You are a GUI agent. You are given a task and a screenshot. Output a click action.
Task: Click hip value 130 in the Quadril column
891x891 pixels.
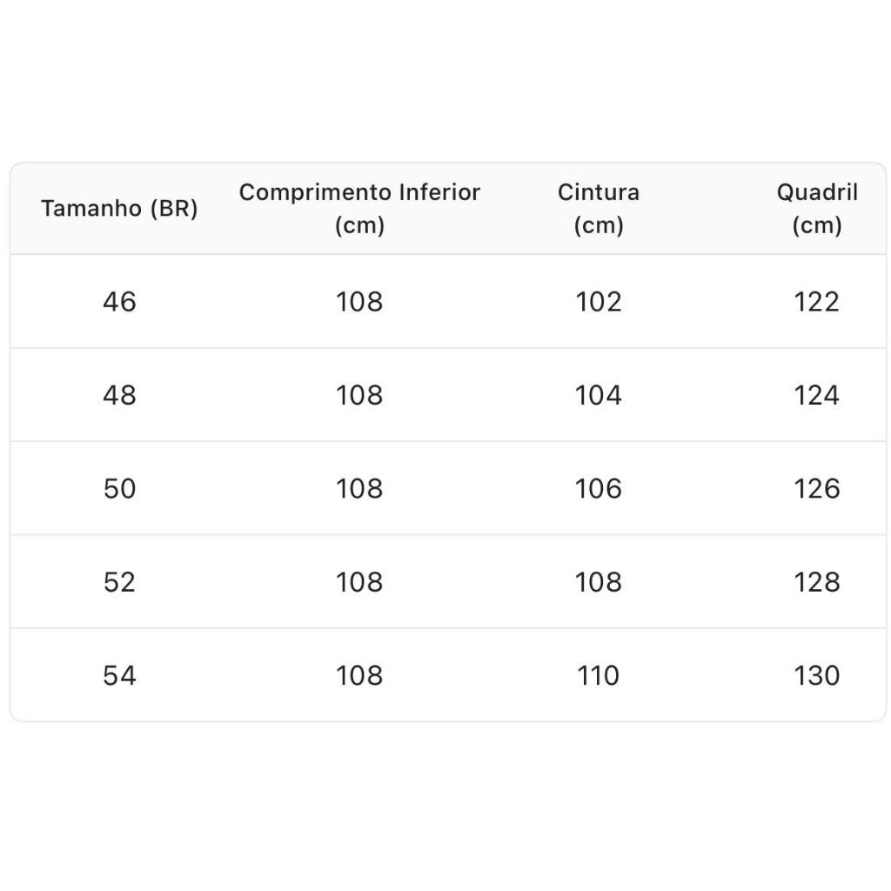pos(817,676)
